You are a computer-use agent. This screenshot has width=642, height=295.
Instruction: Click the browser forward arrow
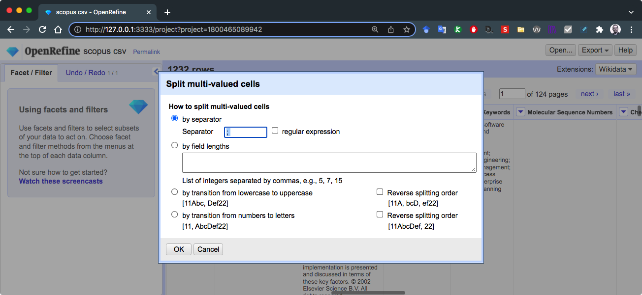coord(27,29)
